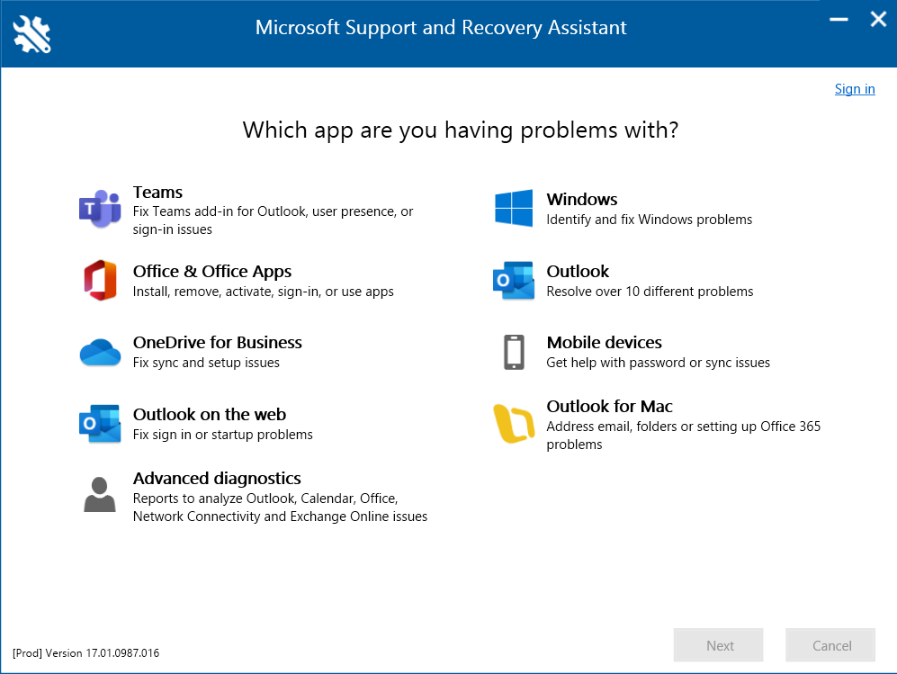Click the yellow Outlook for Mac icon
Viewport: 897px width, 674px height.
point(514,424)
